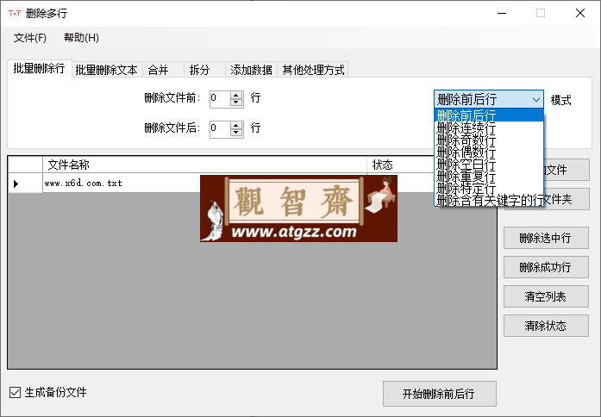The height and width of the screenshot is (417, 601).
Task: Focus the 删除文件后 number field
Action: pyautogui.click(x=220, y=129)
